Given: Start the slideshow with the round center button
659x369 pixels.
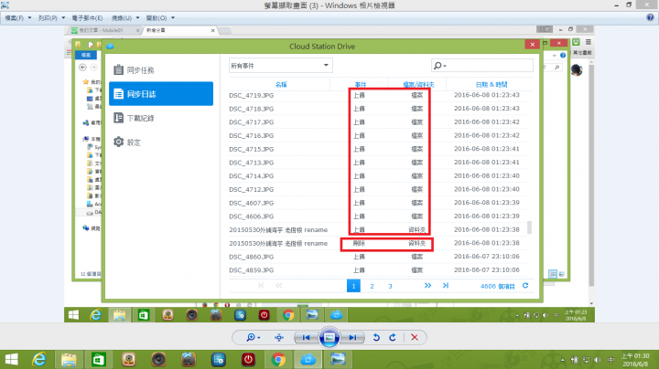Looking at the screenshot, I should tap(329, 337).
